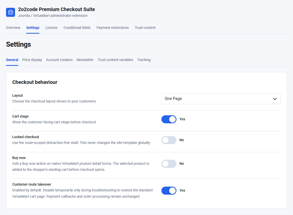
Task: Click the 'Choose the checkout layout' description
Action: pyautogui.click(x=54, y=101)
